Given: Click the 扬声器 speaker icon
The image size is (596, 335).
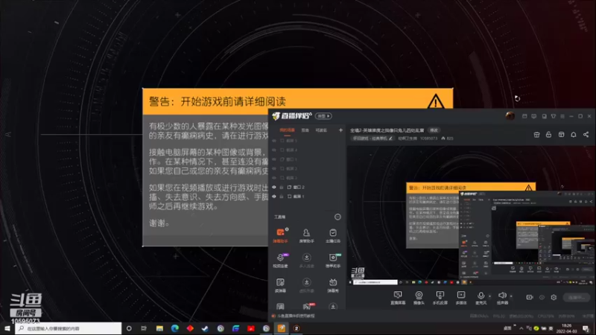Looking at the screenshot, I should pos(502,296).
